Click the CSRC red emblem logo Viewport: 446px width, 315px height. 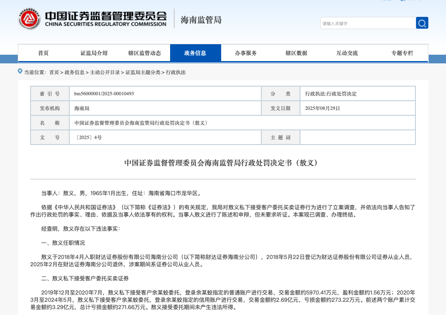click(30, 19)
